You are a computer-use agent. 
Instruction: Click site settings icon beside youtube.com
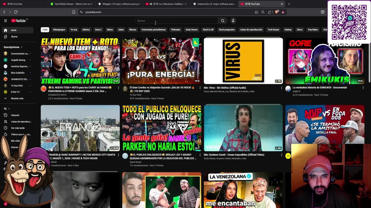81,12
